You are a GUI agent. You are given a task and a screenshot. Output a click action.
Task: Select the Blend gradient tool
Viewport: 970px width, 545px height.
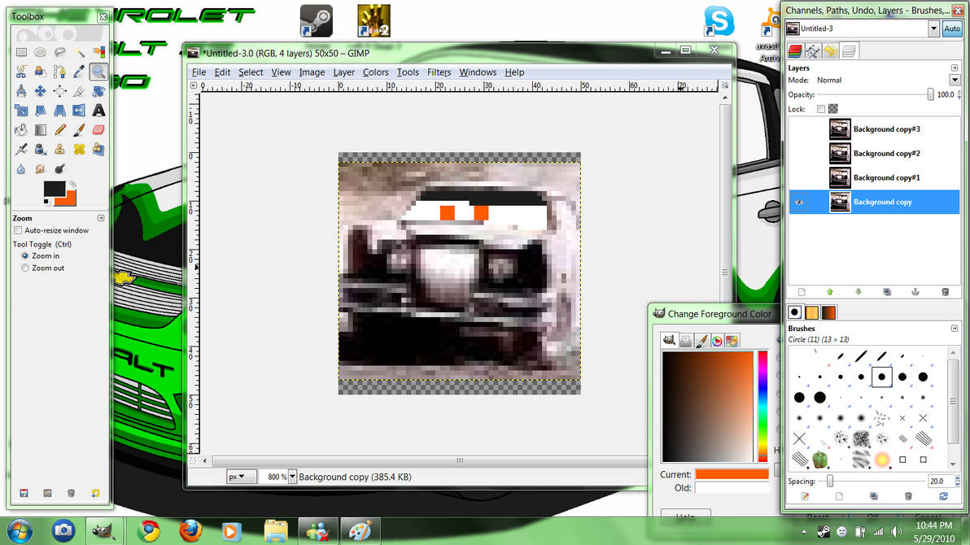coord(40,130)
